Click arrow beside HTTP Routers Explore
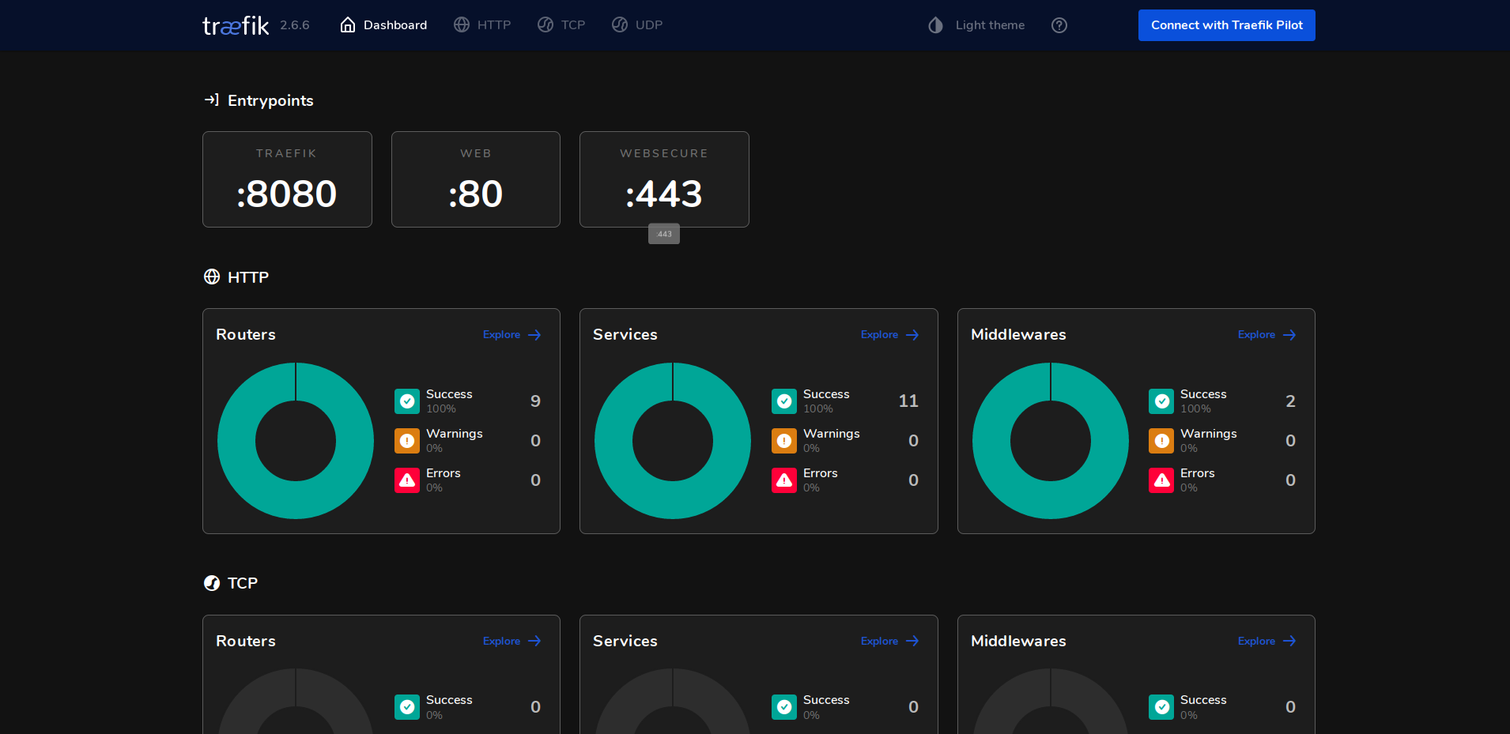The width and height of the screenshot is (1510, 734). 534,335
